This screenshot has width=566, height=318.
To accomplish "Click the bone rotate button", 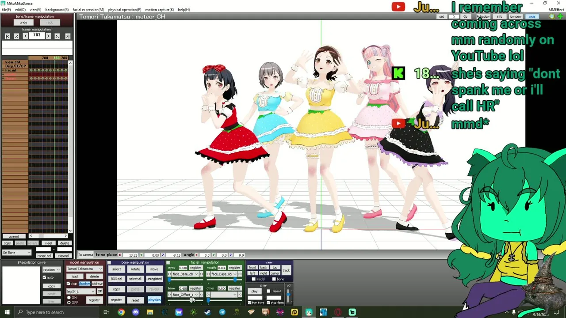I will [135, 269].
